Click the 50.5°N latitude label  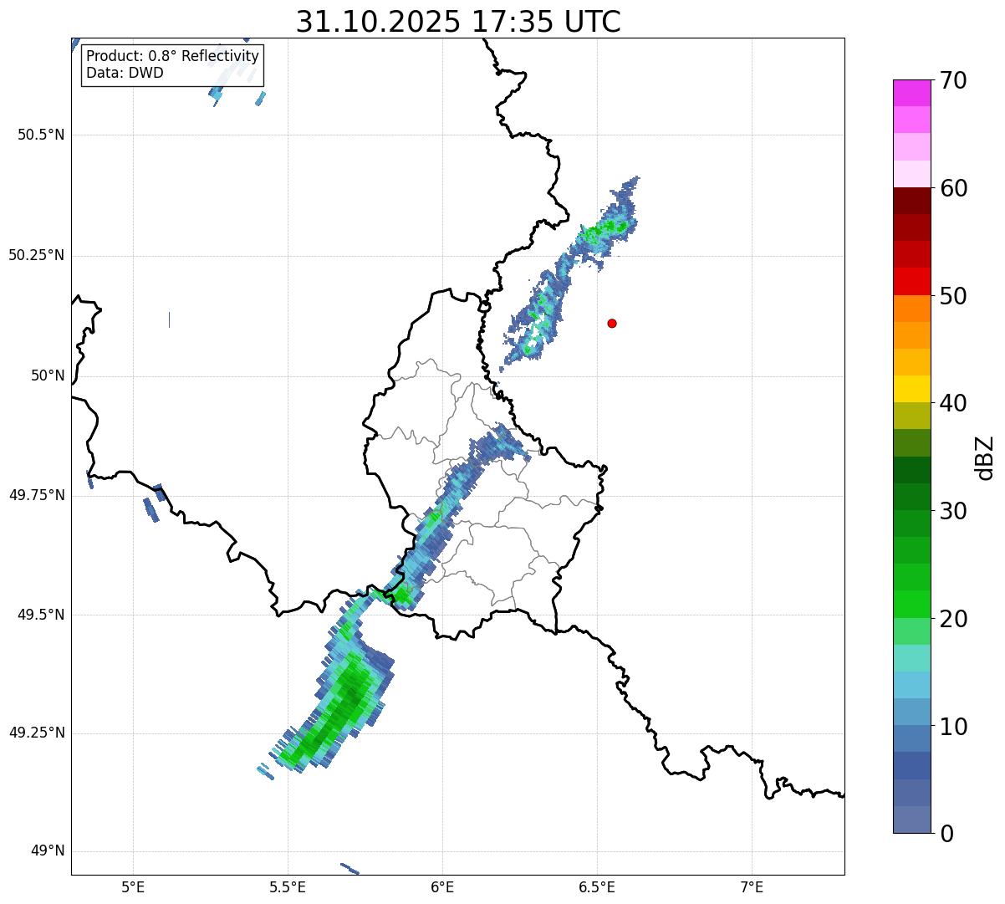point(41,135)
